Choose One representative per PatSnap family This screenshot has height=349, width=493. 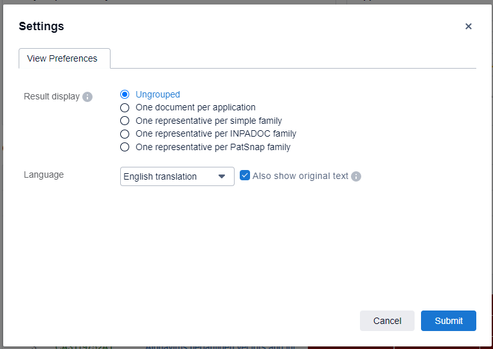pyautogui.click(x=125, y=147)
